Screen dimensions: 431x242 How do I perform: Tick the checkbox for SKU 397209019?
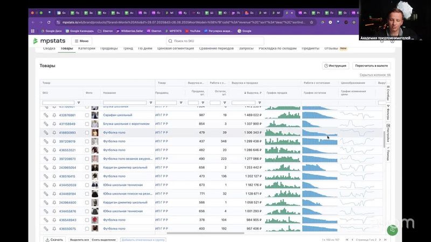coord(87,141)
